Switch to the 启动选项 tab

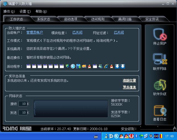pyautogui.click(x=71, y=19)
